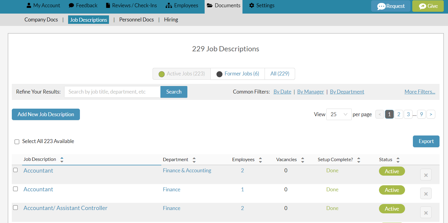448x223 pixels.
Task: Open Accountant job in Finance & Accounting
Action: click(38, 170)
